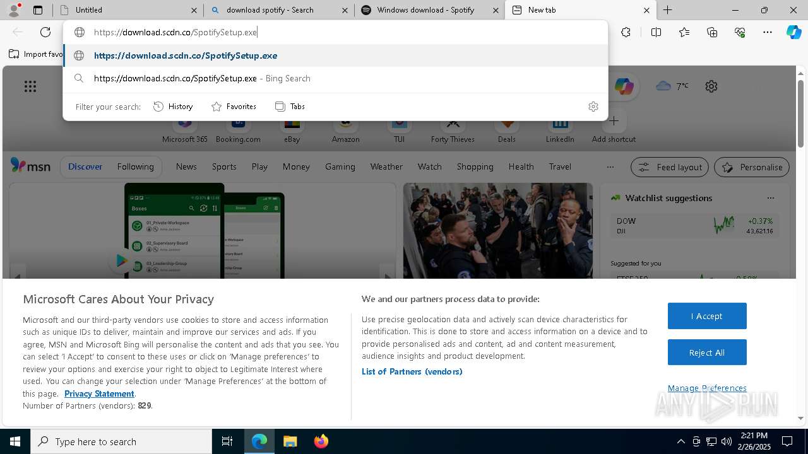The image size is (808, 454).
Task: Open the Extensions puzzle icon
Action: (626, 32)
